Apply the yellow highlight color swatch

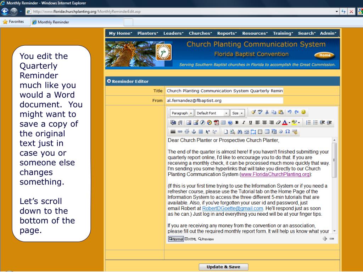pos(294,123)
